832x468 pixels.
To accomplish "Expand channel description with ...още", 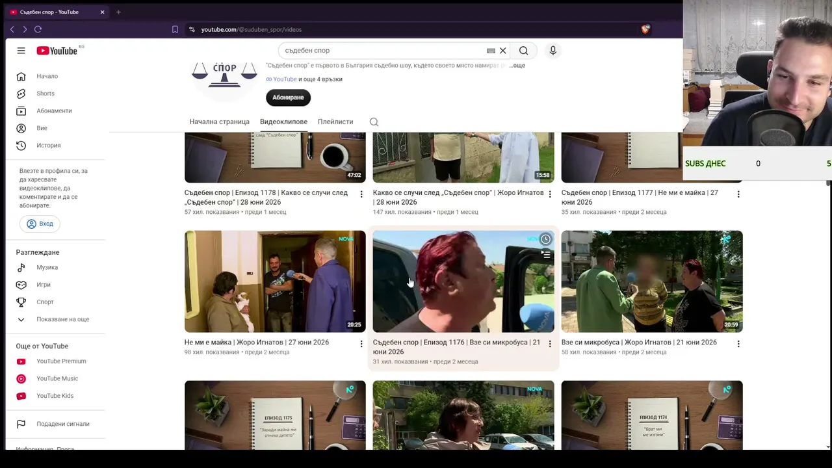I will [x=517, y=66].
